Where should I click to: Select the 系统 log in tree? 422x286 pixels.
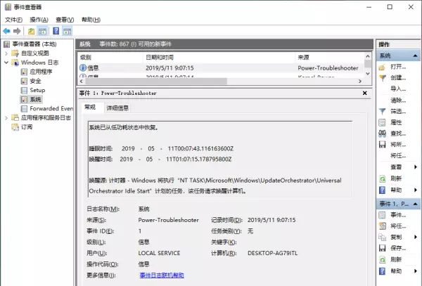point(35,100)
